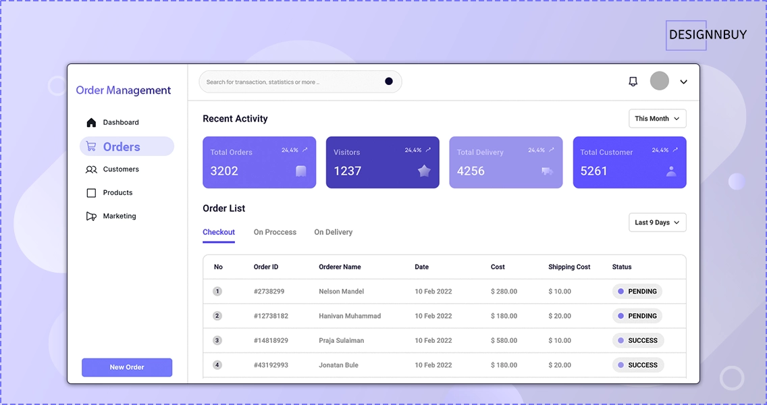This screenshot has height=405, width=767.
Task: Click the Status column header
Action: tap(622, 267)
